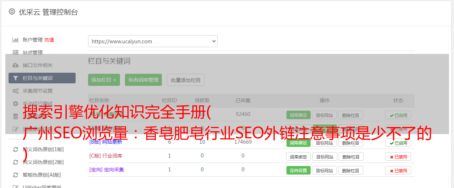Screen dimensions: 454x188
Task: Select the 栏目与关键词 sidebar item
Action: point(42,78)
